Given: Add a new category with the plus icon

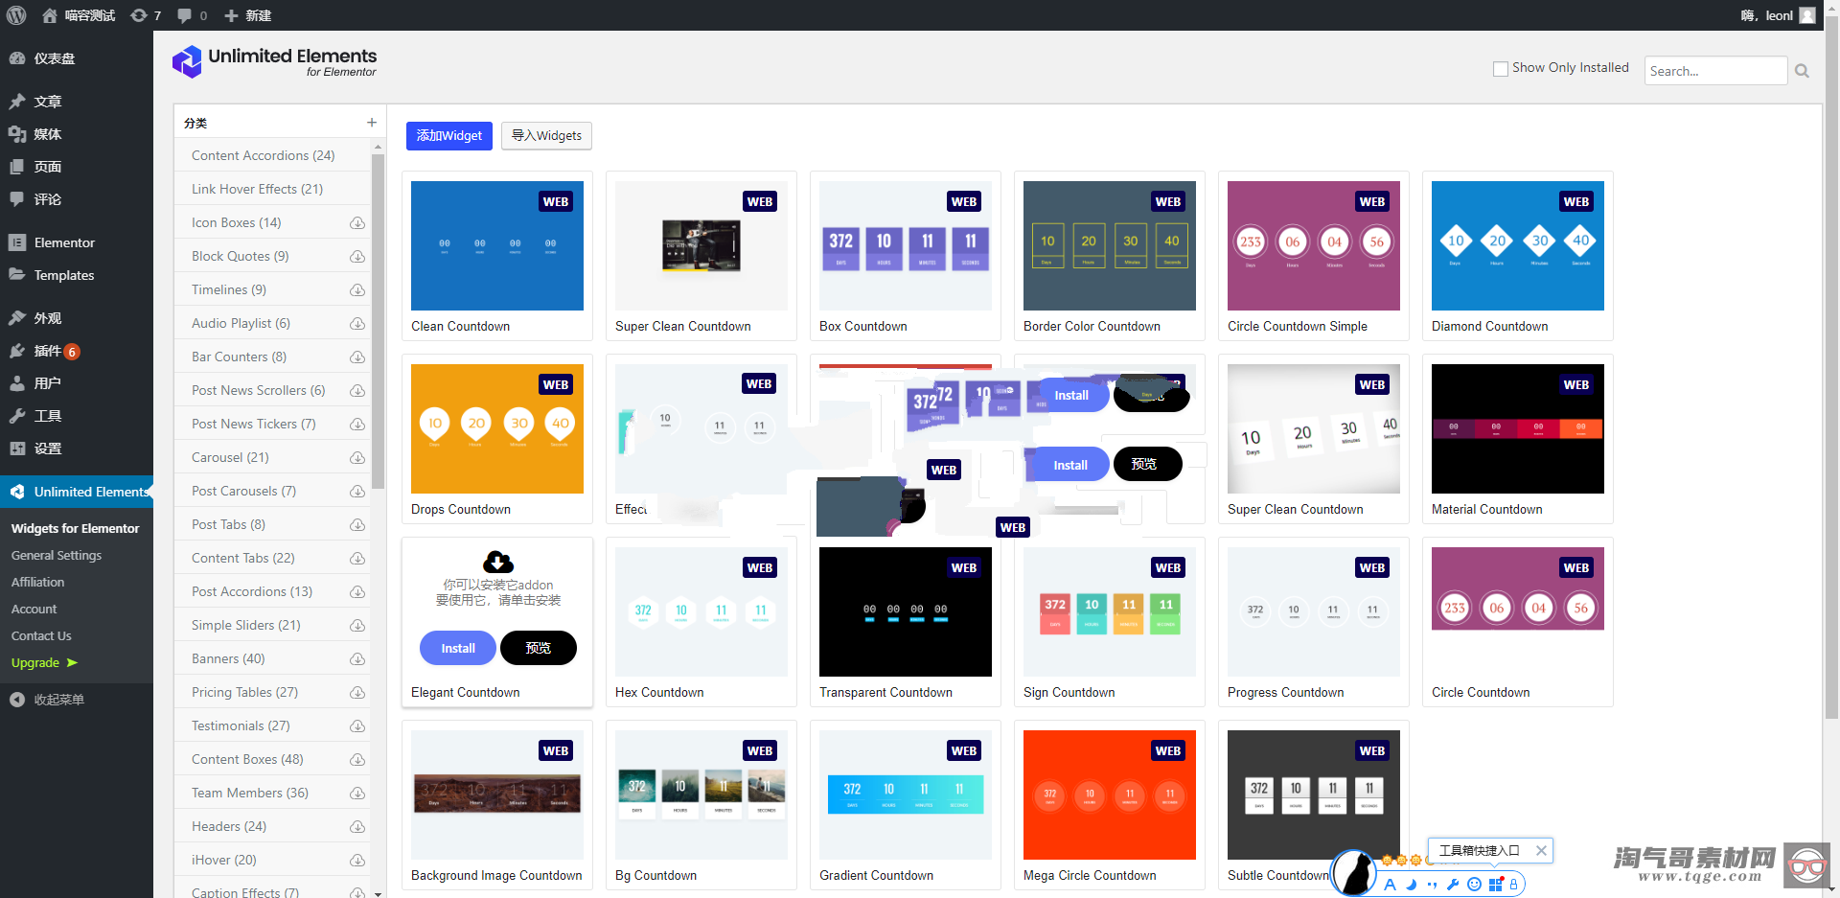Looking at the screenshot, I should pyautogui.click(x=371, y=122).
